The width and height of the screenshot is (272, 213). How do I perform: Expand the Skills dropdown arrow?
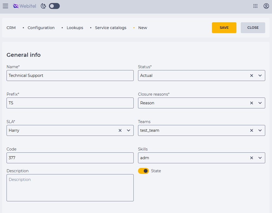click(x=260, y=158)
